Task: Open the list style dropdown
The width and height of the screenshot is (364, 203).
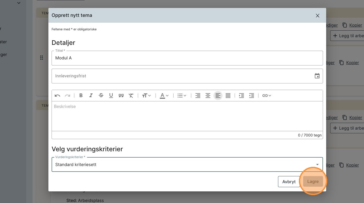Action: pos(182,96)
